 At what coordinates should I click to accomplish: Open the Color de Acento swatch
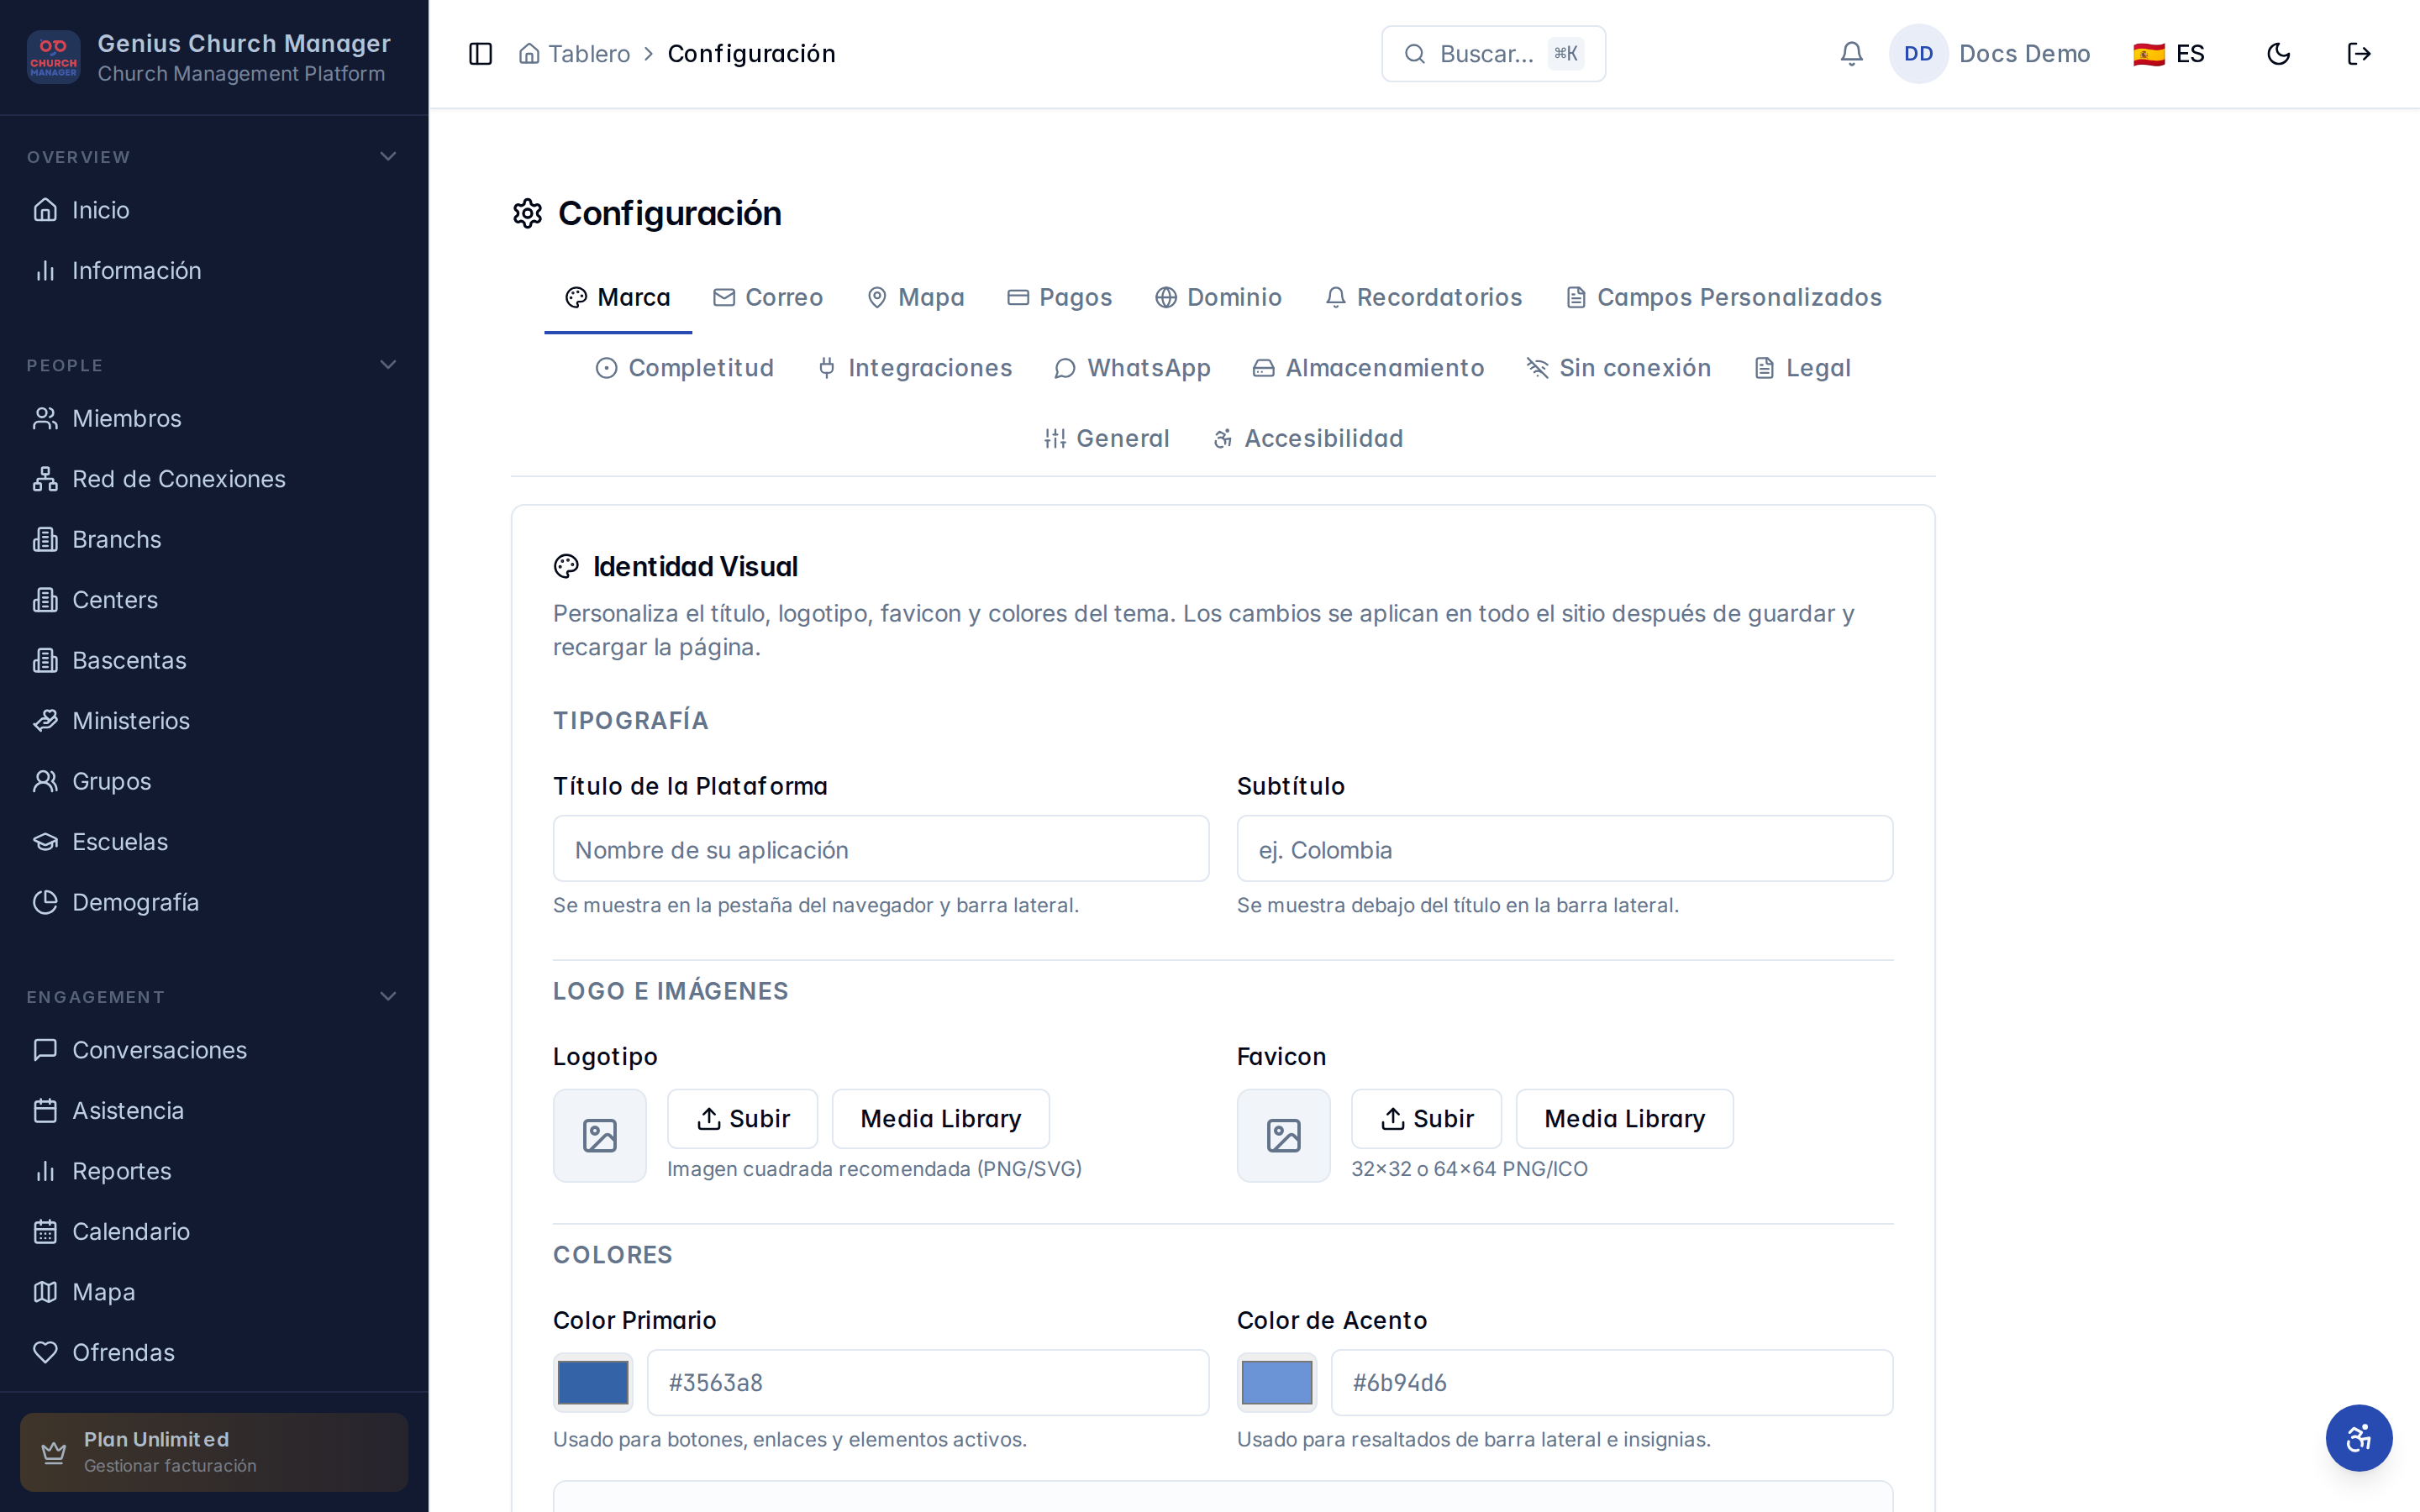(x=1276, y=1382)
